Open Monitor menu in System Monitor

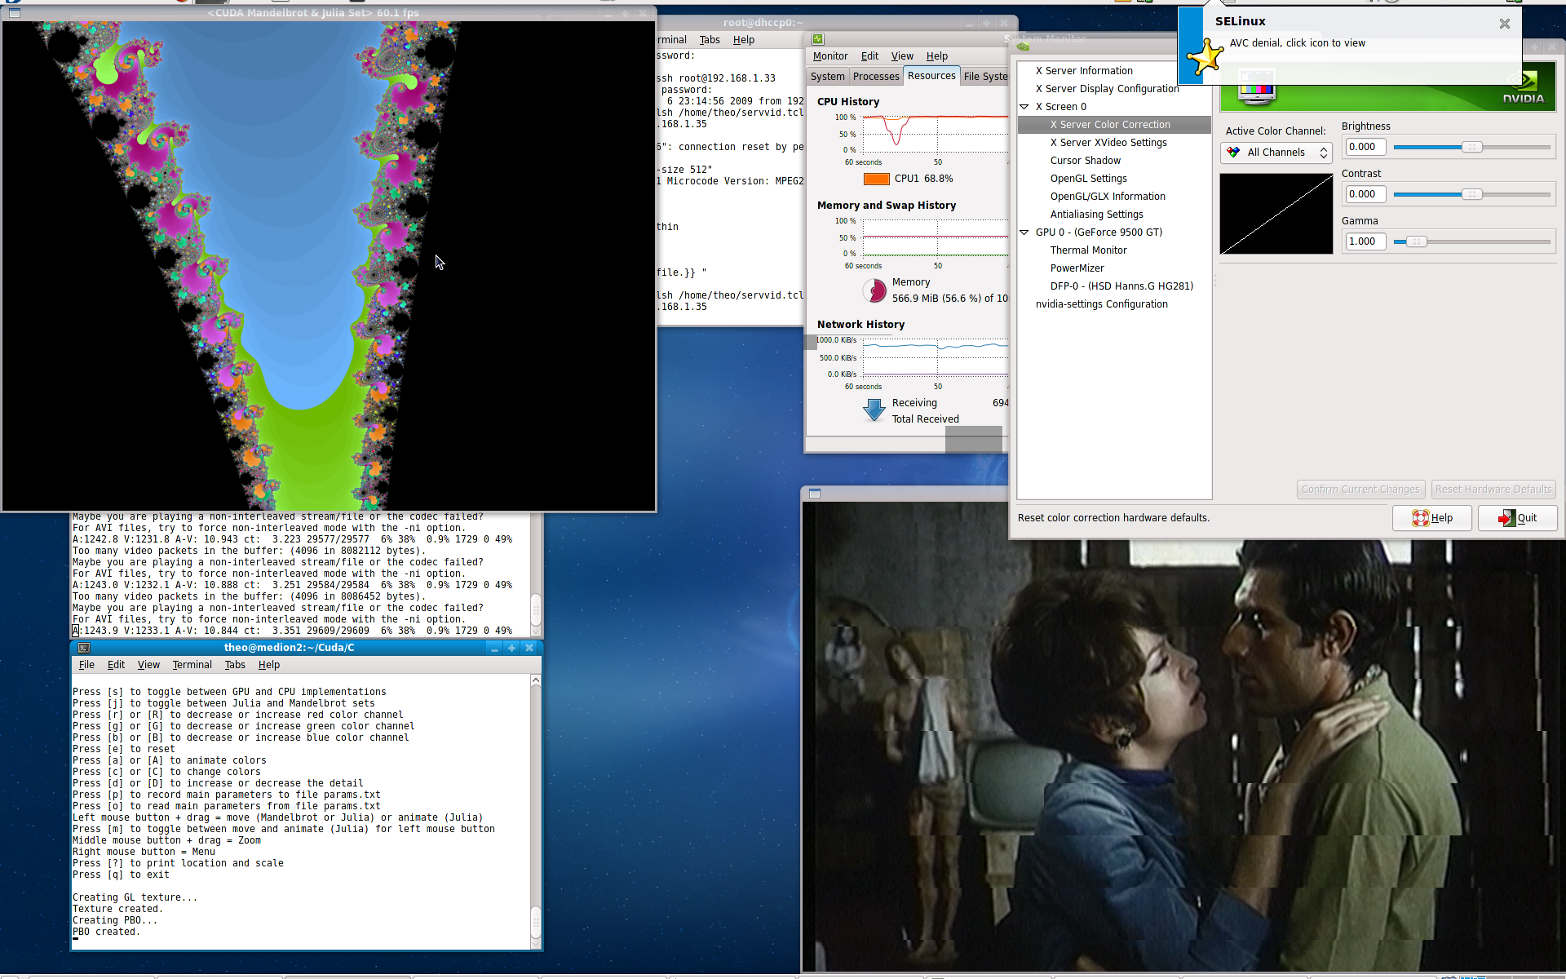pos(830,56)
